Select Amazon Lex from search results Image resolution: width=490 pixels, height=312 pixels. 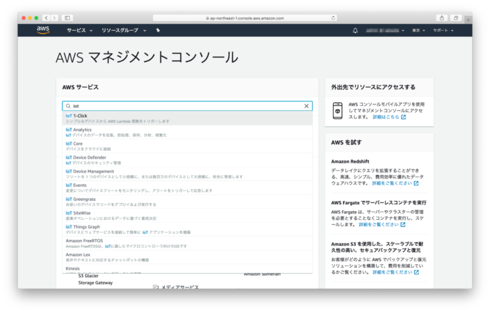[187, 257]
